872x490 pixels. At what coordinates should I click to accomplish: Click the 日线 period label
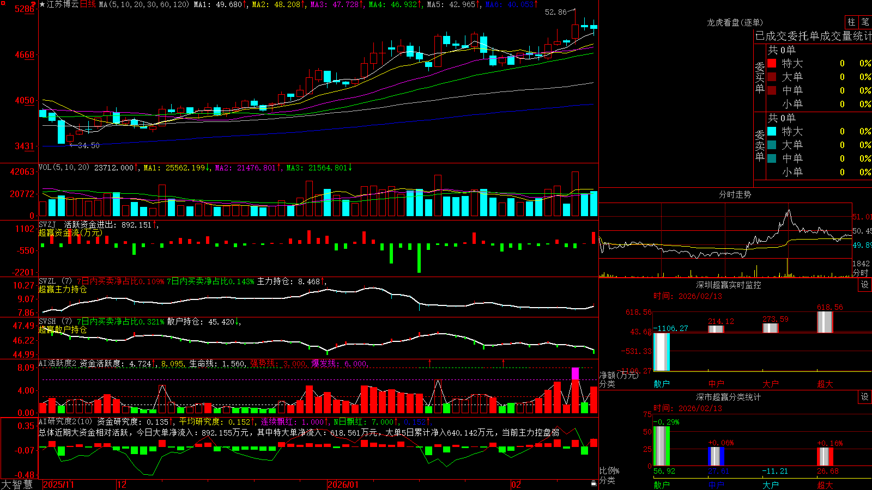(88, 4)
